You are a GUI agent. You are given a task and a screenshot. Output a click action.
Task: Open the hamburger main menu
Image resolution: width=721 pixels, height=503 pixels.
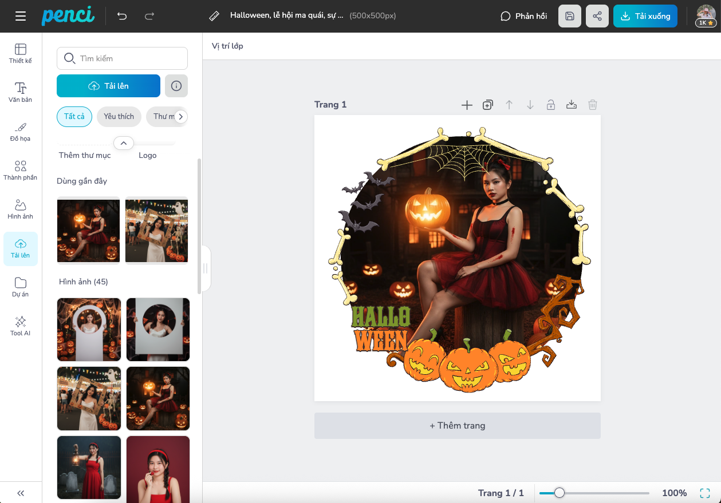pyautogui.click(x=21, y=16)
